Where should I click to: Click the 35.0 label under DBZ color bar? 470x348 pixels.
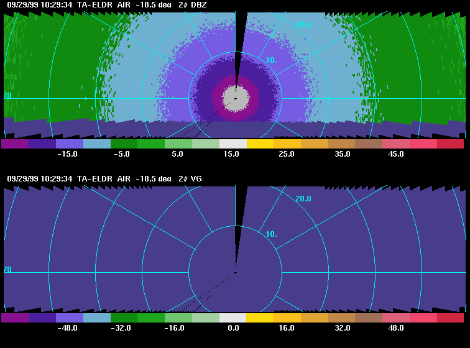pyautogui.click(x=343, y=154)
